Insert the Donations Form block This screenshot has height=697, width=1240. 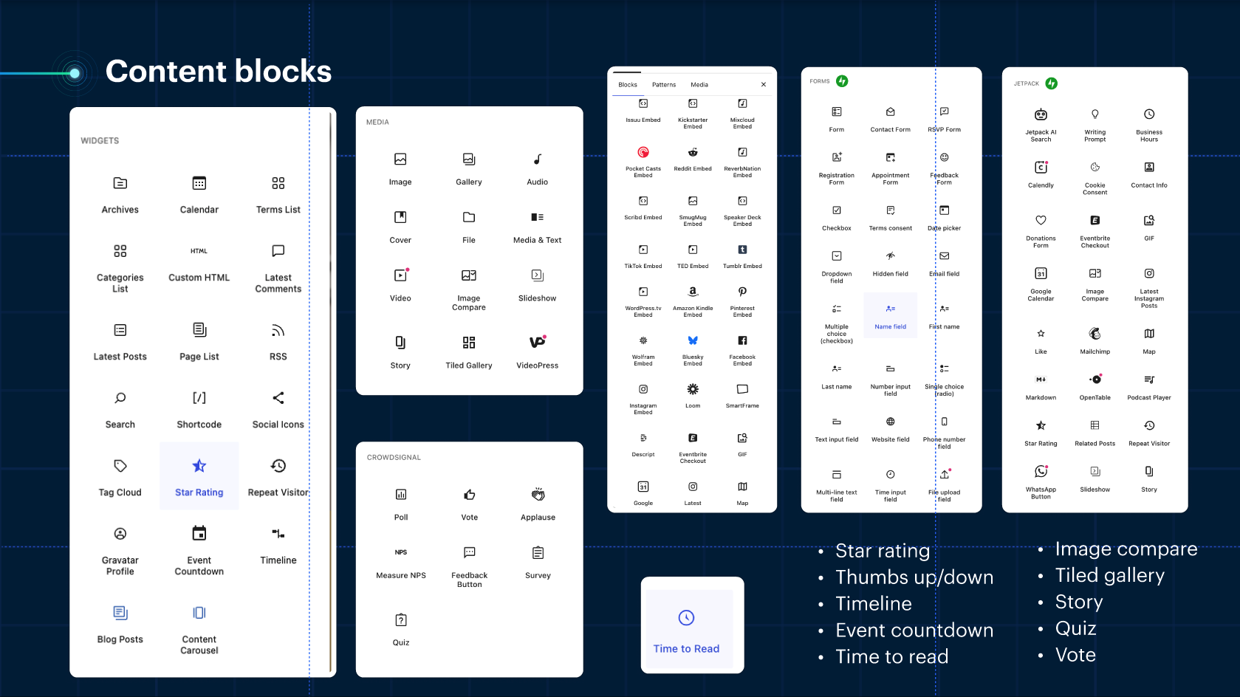click(1041, 231)
